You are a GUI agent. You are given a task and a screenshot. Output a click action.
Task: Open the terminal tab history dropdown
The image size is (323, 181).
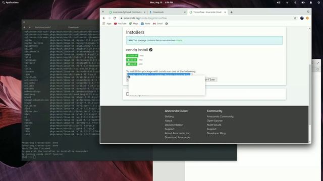[30, 27]
